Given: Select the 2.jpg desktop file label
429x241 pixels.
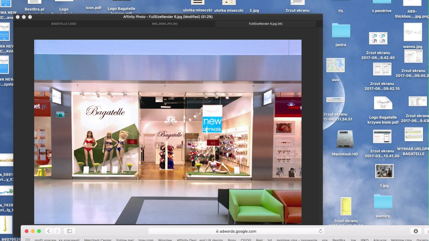Looking at the screenshot, I should 254,10.
